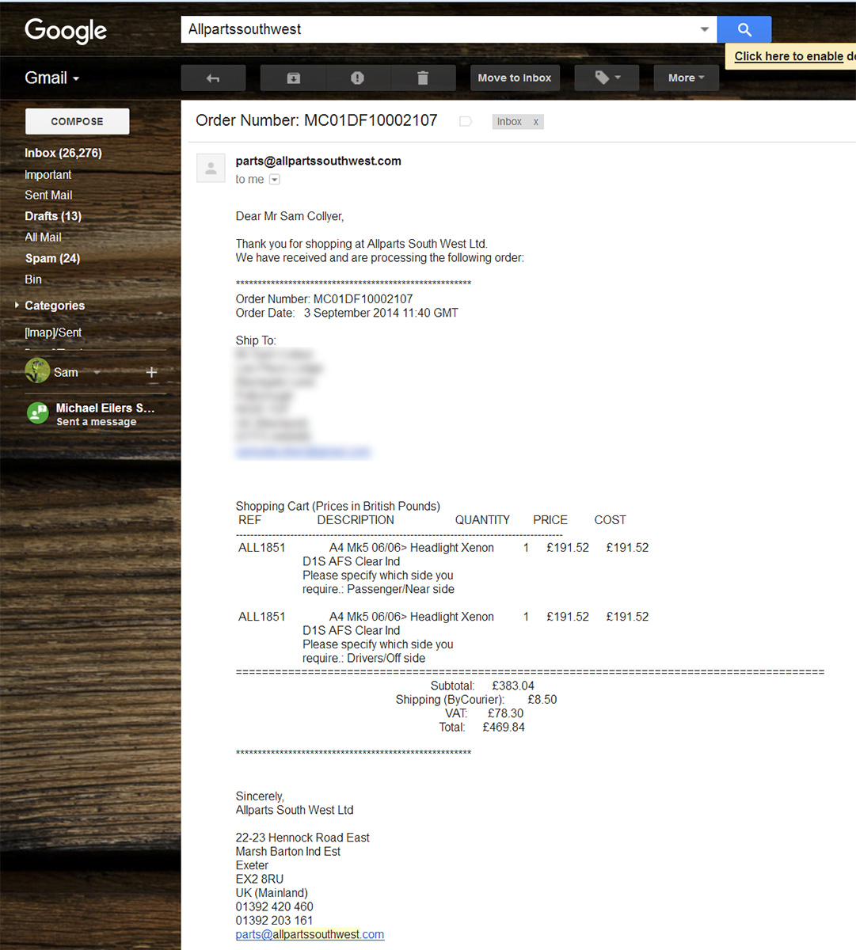Click the back to inbox arrow
856x950 pixels.
[213, 78]
